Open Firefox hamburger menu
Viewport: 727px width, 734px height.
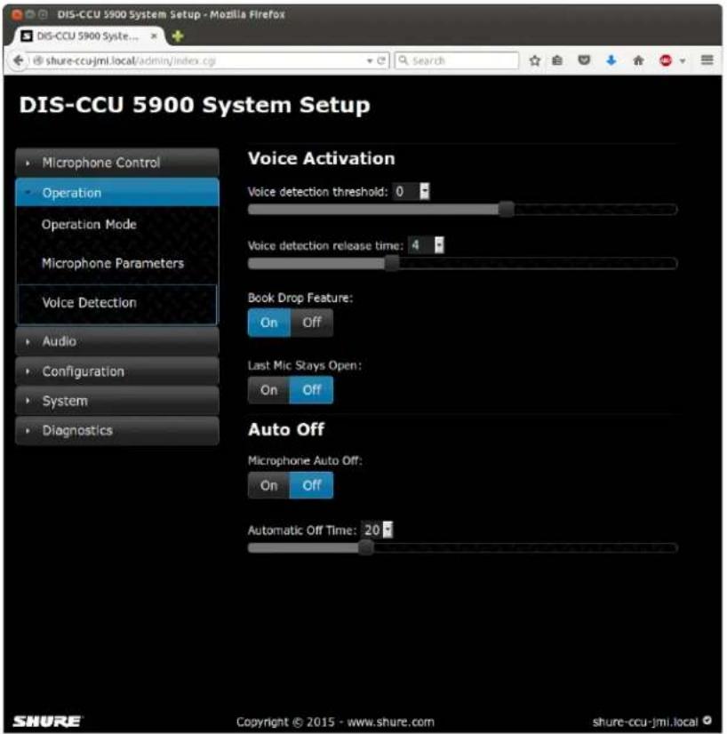707,60
